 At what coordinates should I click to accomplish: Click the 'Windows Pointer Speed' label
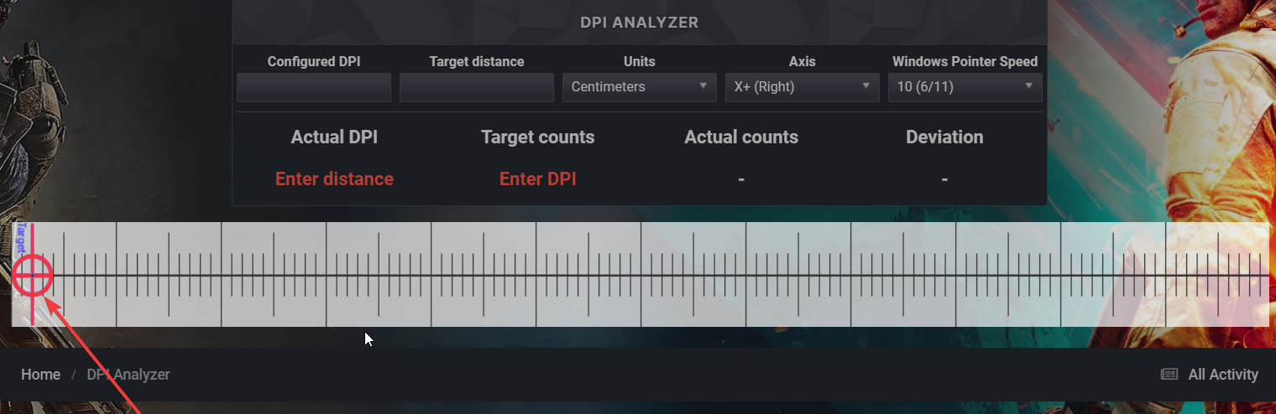965,61
